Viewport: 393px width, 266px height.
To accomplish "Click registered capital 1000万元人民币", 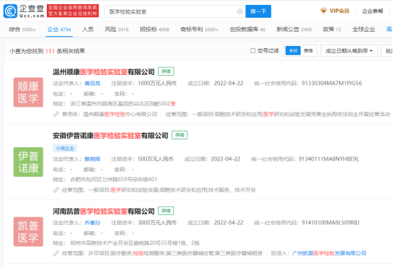I will [x=157, y=83].
